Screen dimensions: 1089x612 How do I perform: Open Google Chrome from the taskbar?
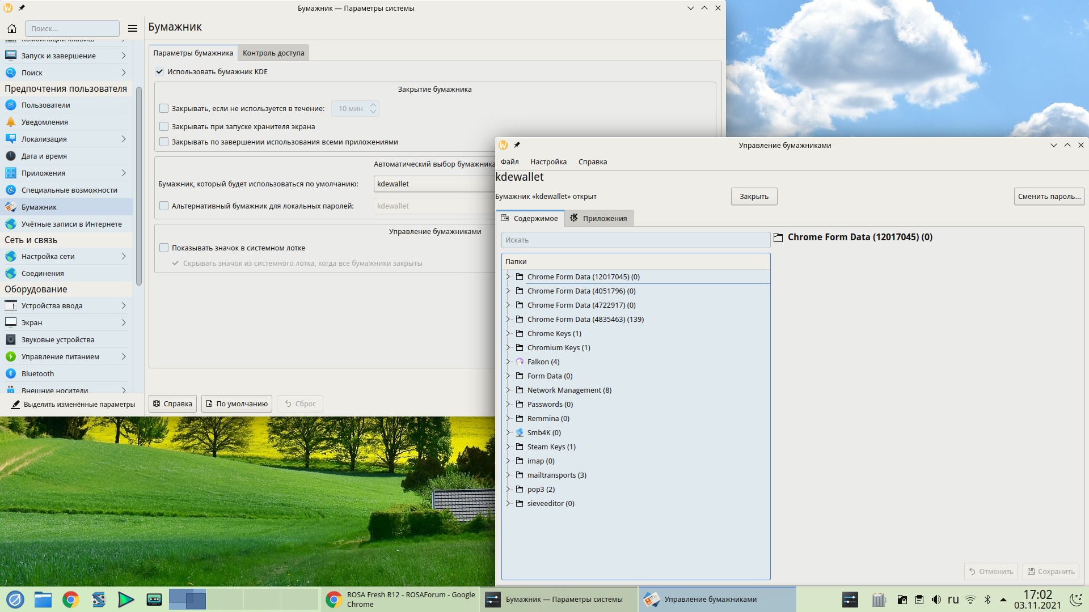pyautogui.click(x=71, y=599)
